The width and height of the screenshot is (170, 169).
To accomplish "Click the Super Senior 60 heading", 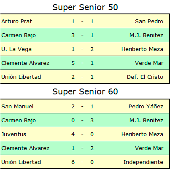I will (85, 92).
